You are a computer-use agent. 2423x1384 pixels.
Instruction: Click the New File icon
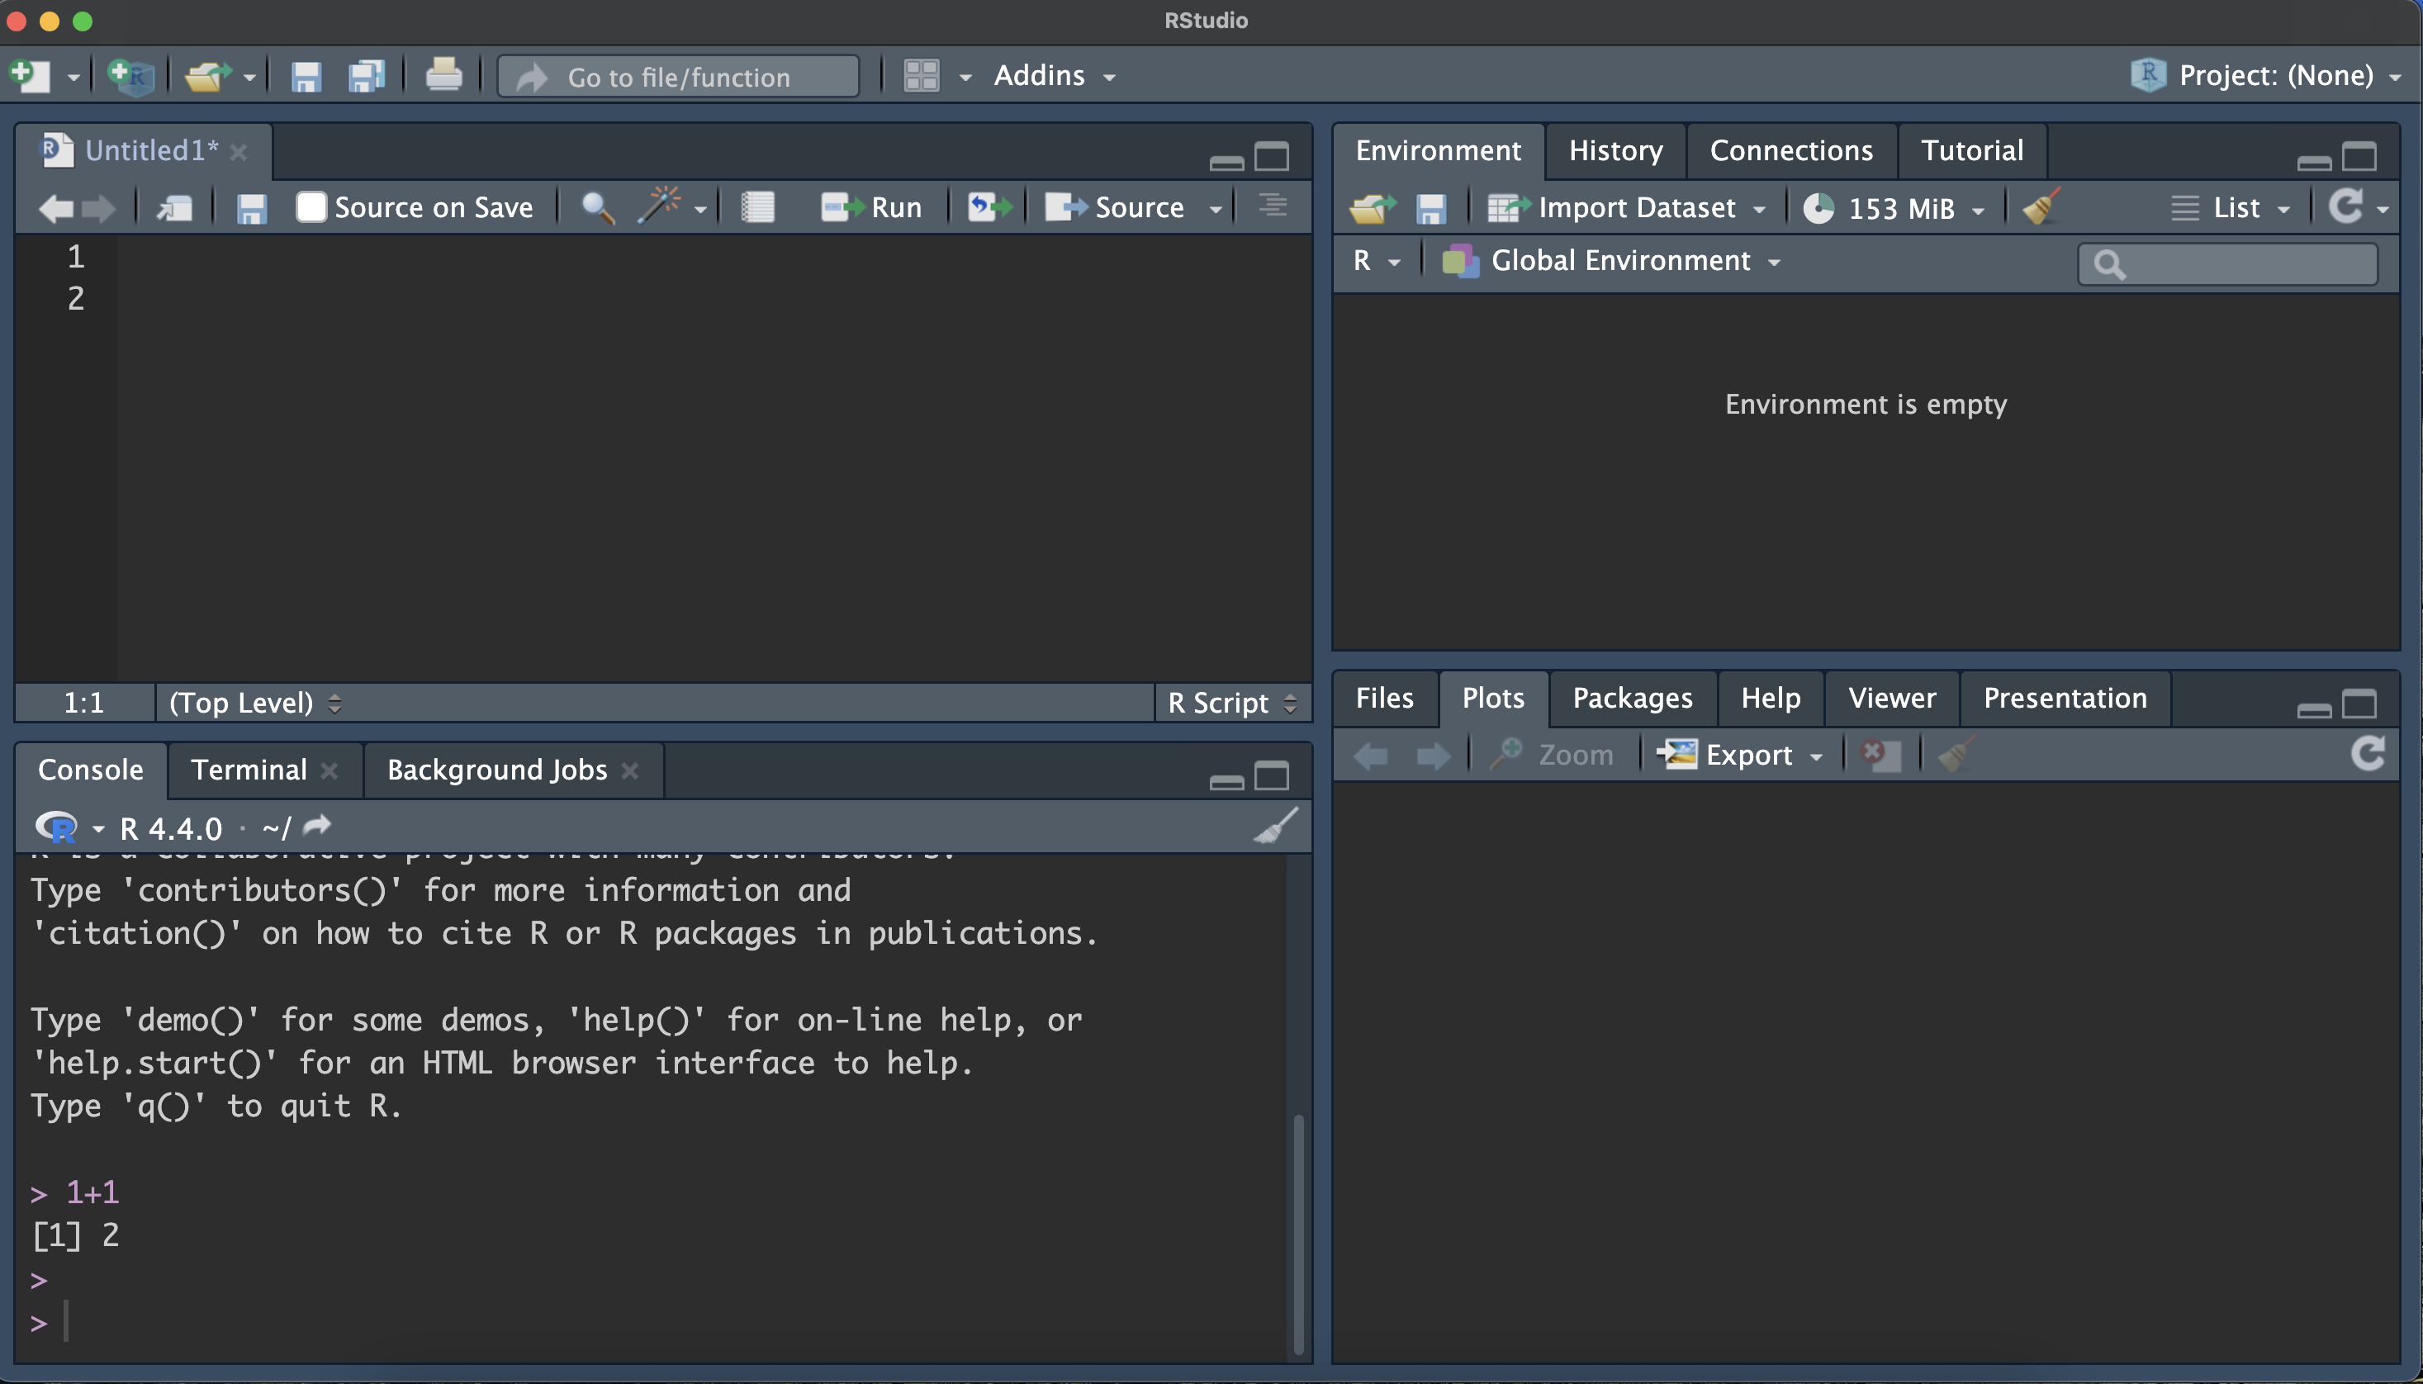tap(30, 75)
